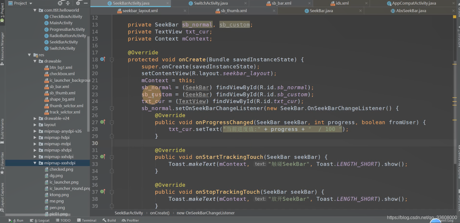Open the ids.xml editor tab
The image size is (460, 223).
click(342, 3)
